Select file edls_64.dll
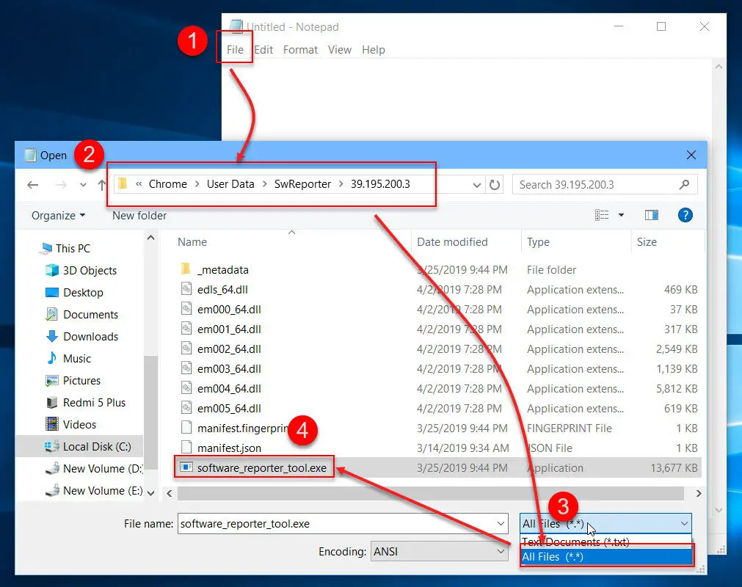This screenshot has width=742, height=587. pyautogui.click(x=222, y=290)
